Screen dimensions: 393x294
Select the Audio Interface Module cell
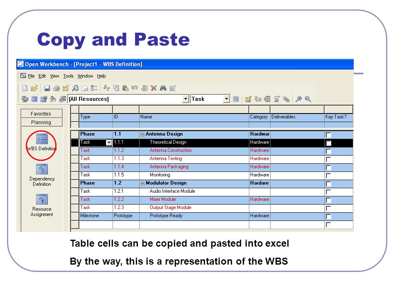tap(194, 191)
